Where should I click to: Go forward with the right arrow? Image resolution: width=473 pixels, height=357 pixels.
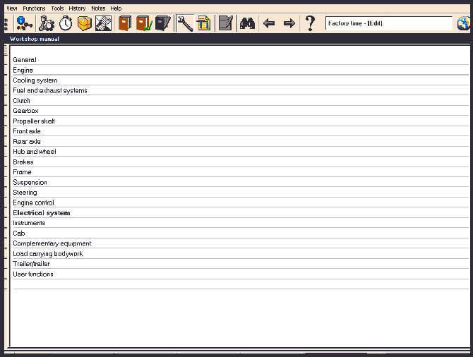click(x=289, y=23)
